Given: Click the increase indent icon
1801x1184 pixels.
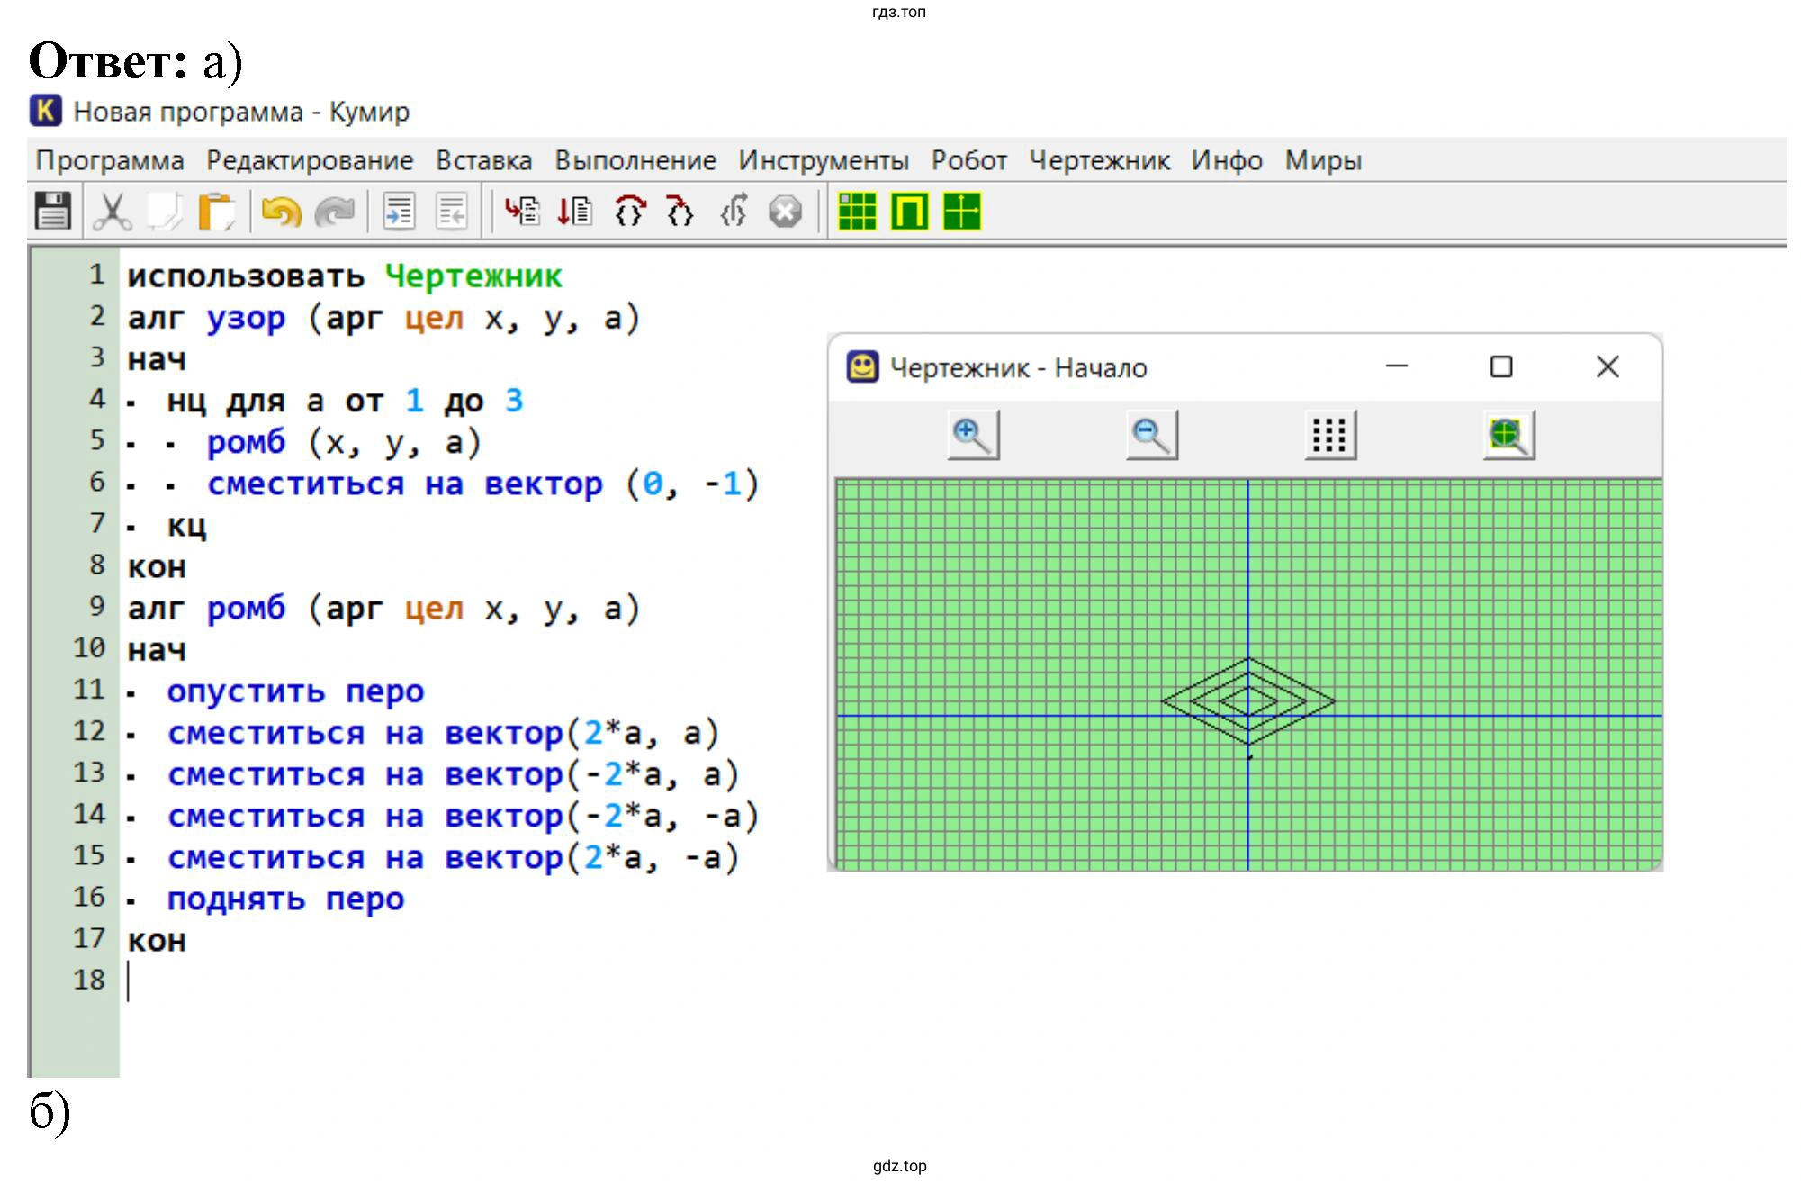Looking at the screenshot, I should pyautogui.click(x=399, y=212).
